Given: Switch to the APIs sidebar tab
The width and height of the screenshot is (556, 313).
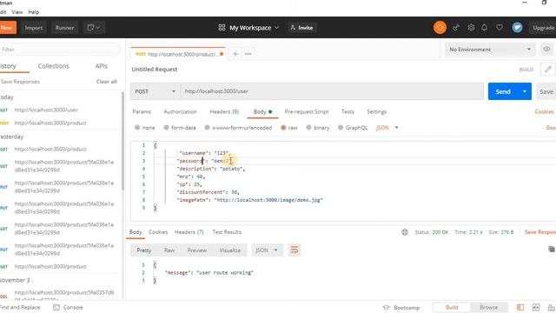Looking at the screenshot, I should [x=102, y=66].
